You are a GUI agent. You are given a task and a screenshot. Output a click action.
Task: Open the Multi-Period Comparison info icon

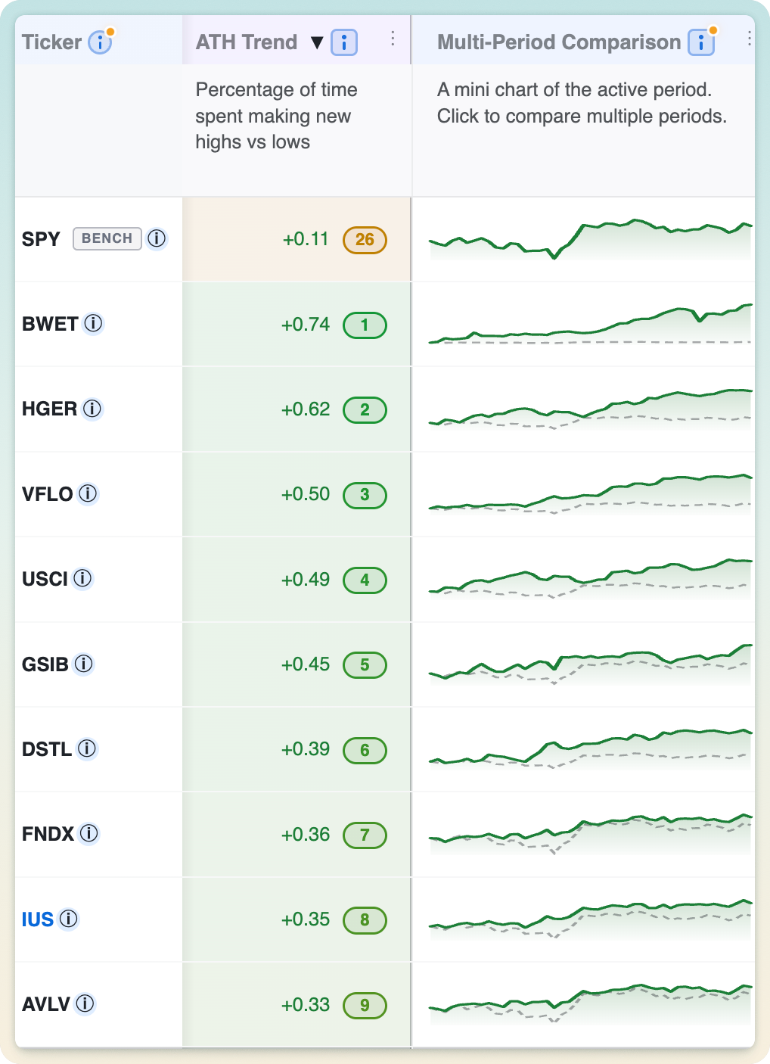701,42
